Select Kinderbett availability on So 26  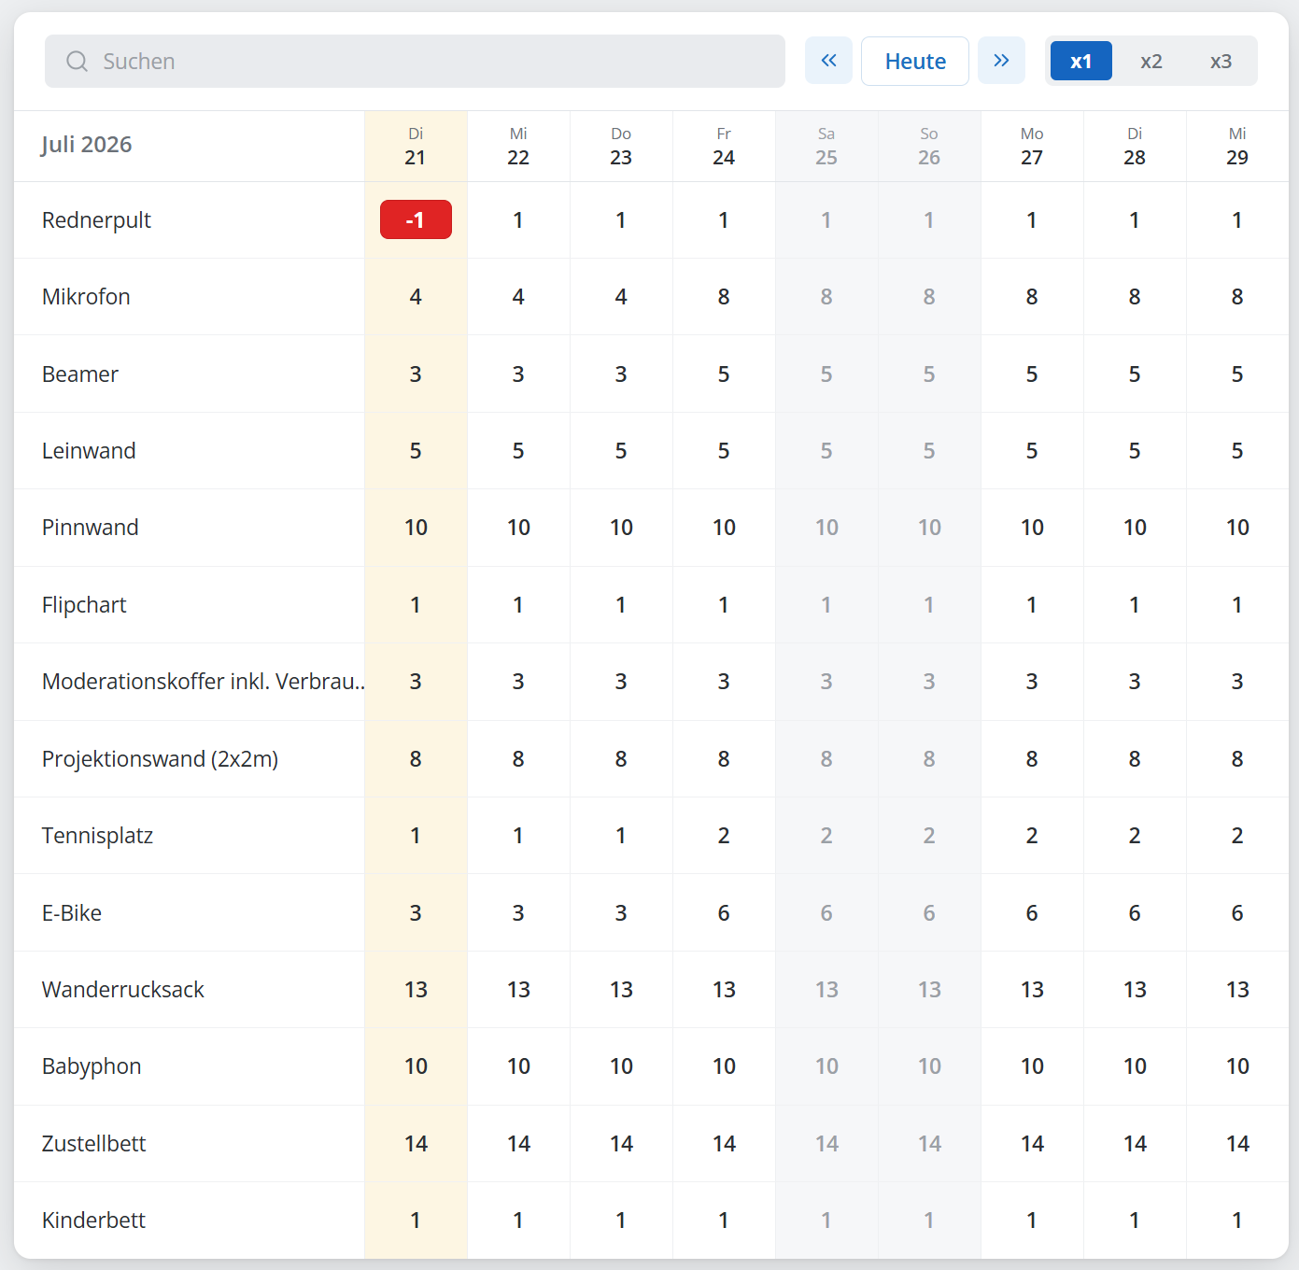929,1221
